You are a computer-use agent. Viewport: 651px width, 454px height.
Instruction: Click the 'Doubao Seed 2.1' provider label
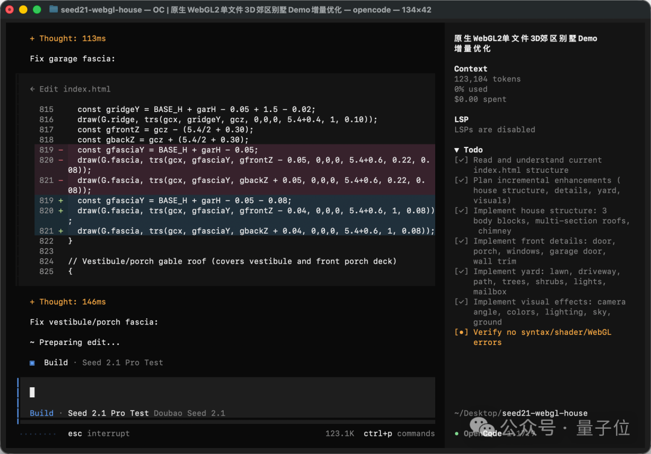[189, 414]
